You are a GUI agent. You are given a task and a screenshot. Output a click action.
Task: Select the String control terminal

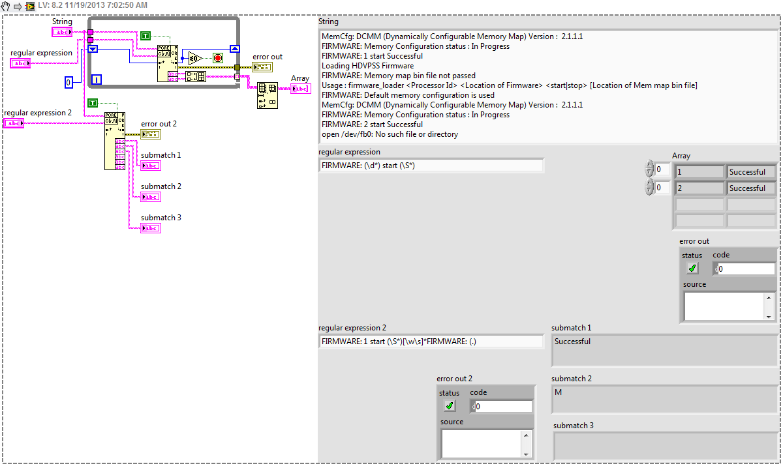[62, 32]
